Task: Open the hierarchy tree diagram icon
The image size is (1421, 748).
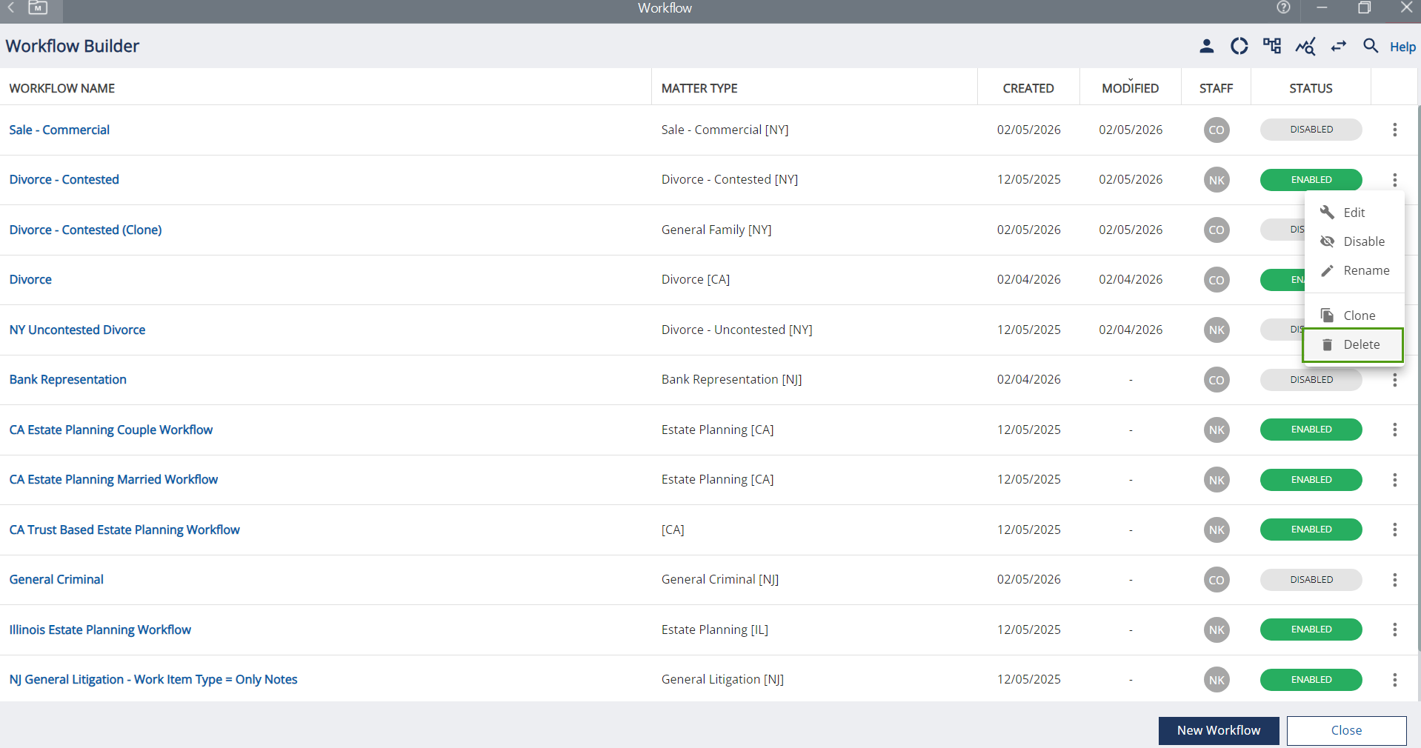Action: (x=1272, y=47)
